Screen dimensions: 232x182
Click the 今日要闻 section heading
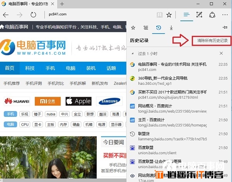(x=113, y=142)
